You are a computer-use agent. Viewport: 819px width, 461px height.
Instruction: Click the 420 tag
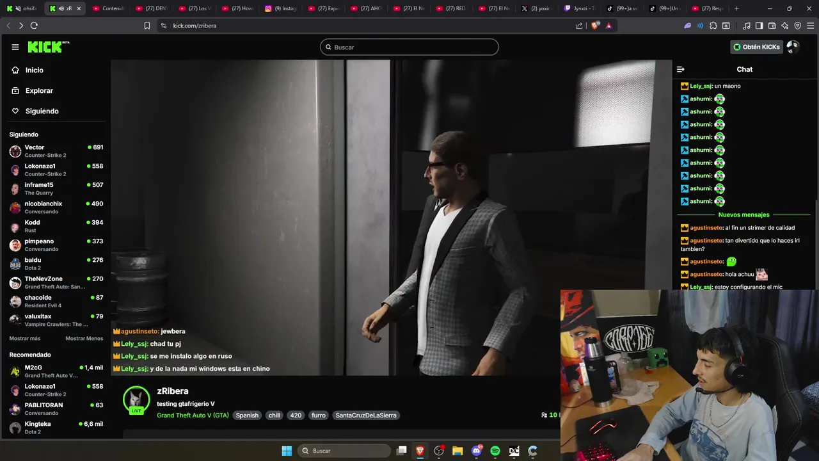click(296, 416)
